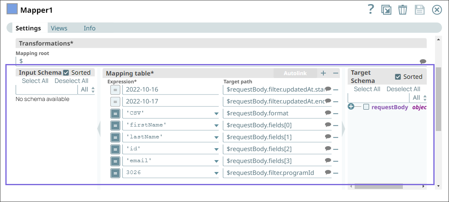The height and width of the screenshot is (202, 449).
Task: Remove the filter.programId row with minus
Action: point(336,173)
